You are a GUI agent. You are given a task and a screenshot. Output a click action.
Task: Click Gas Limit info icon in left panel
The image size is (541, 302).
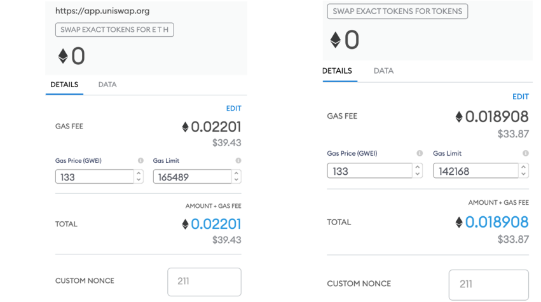(x=238, y=160)
